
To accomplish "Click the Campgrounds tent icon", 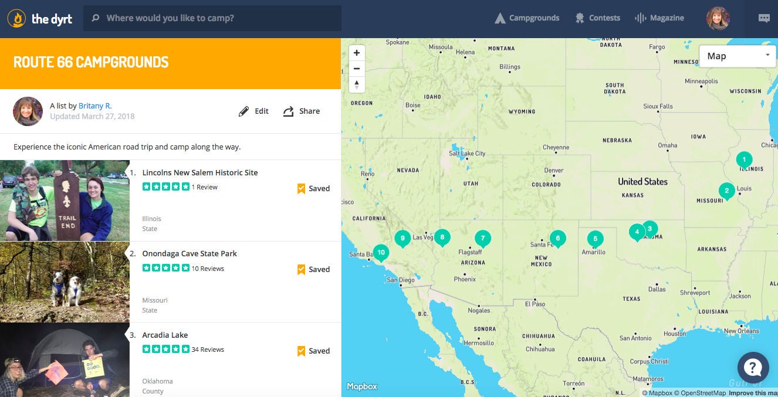I will coord(500,18).
